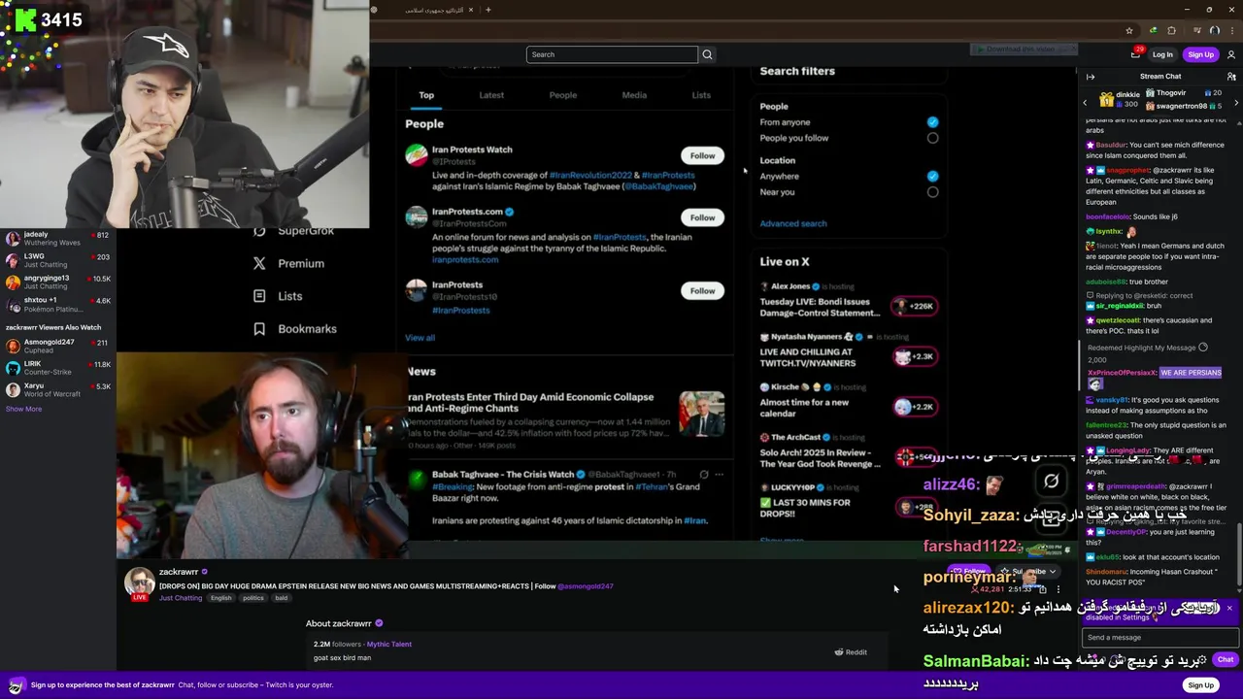Send message with the Chat button
This screenshot has width=1243, height=699.
tap(1226, 660)
